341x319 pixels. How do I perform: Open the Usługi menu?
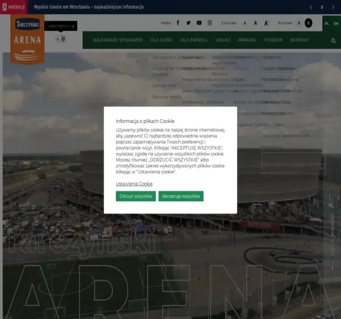223,40
